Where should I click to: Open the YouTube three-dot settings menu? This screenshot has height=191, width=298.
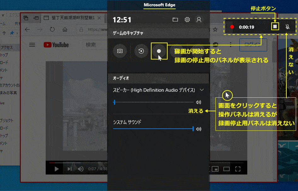click(231, 45)
